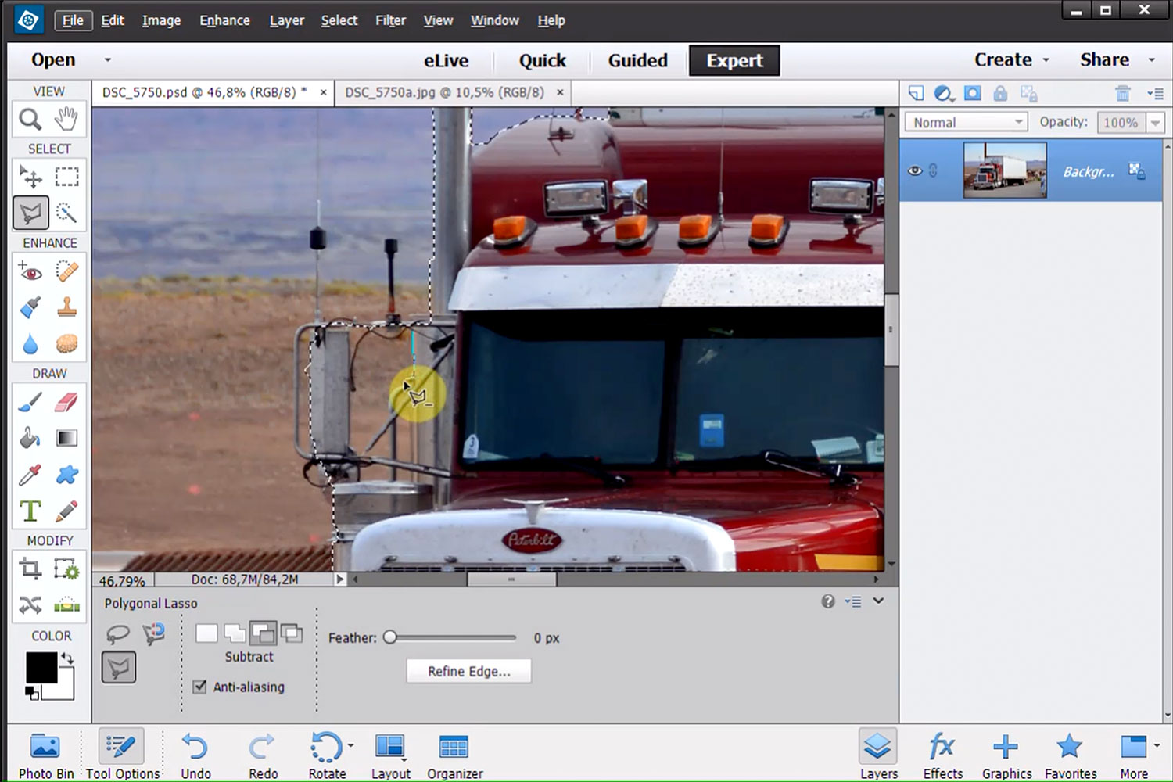
Task: Select the Zoom tool
Action: 30,120
